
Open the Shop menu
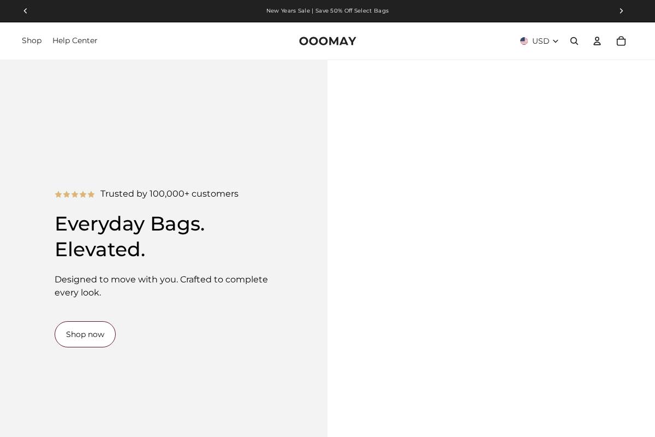[x=32, y=41]
